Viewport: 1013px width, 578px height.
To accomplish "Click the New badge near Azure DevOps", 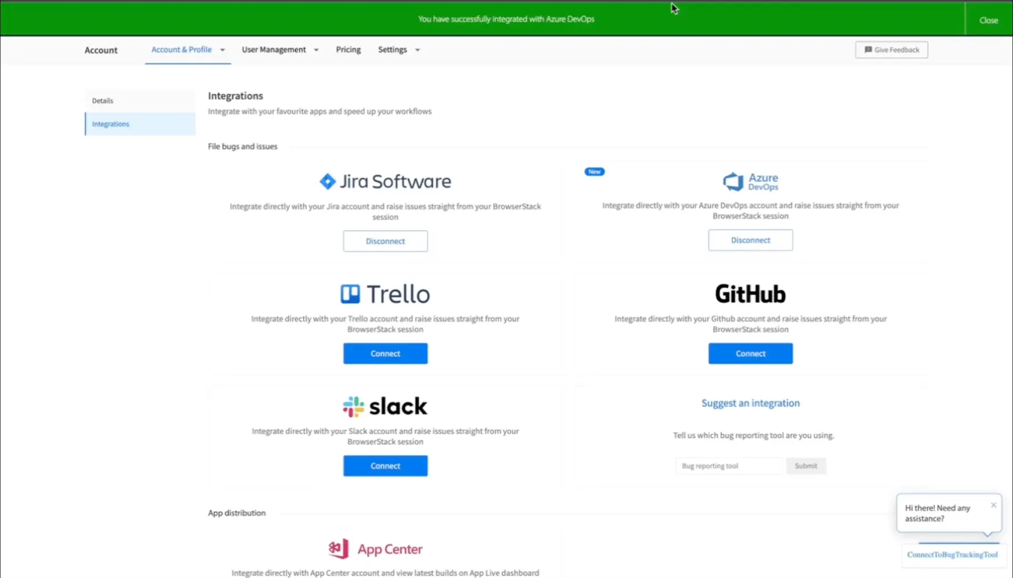I will pyautogui.click(x=594, y=172).
